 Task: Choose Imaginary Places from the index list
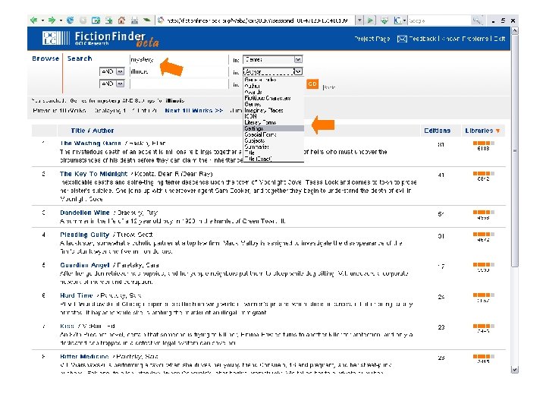(273, 111)
